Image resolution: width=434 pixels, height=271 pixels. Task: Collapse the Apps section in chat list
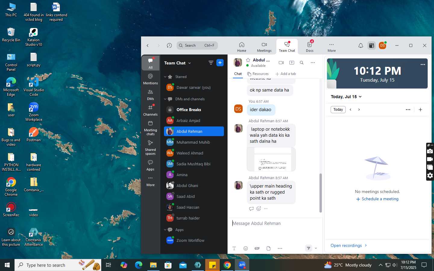165,230
